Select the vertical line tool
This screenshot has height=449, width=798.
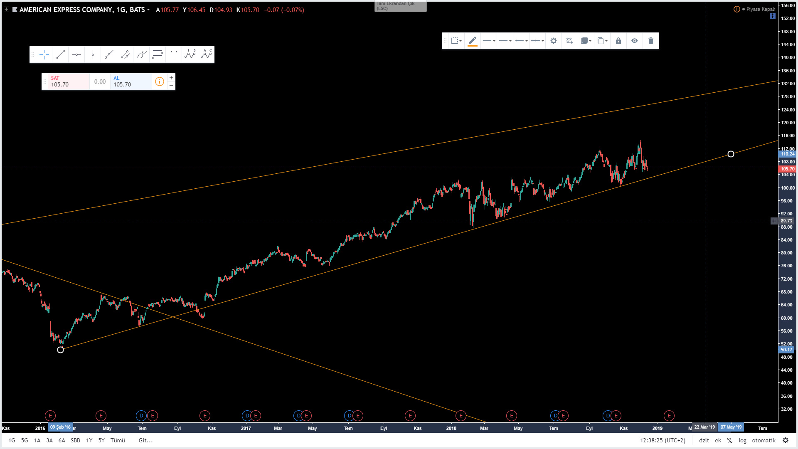coord(93,54)
